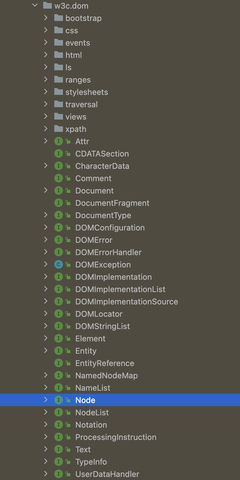Screen dimensions: 240x480
Task: Click the interface icon beside Attr
Action: 58,141
